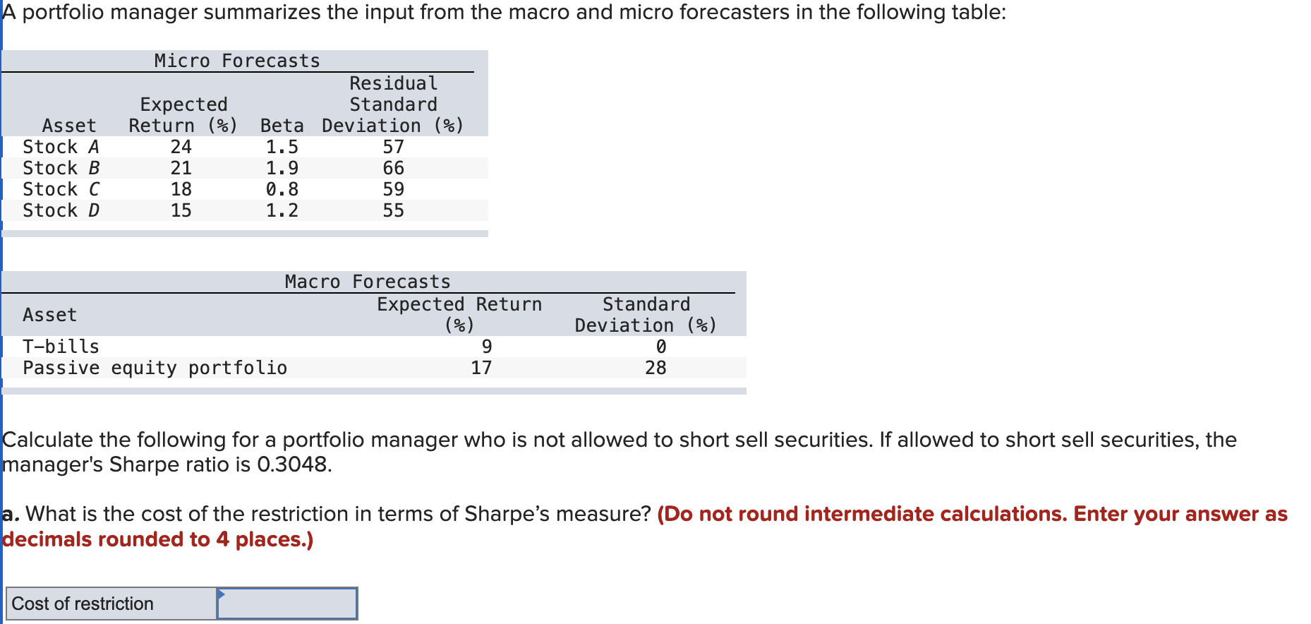Click the blue bar below the Micro table
Viewport: 1311px width, 624px height.
(246, 232)
